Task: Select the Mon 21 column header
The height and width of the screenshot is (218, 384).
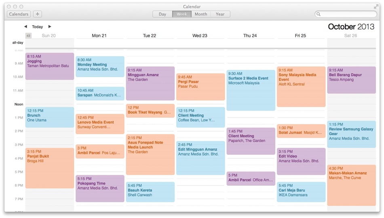Action: tap(99, 36)
